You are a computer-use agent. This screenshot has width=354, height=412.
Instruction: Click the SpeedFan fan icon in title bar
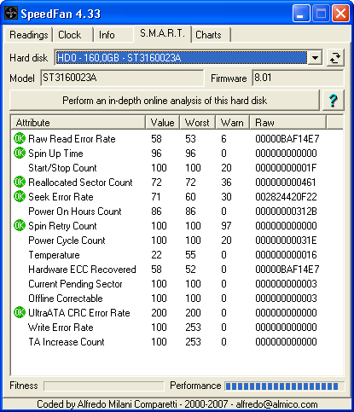click(x=11, y=13)
